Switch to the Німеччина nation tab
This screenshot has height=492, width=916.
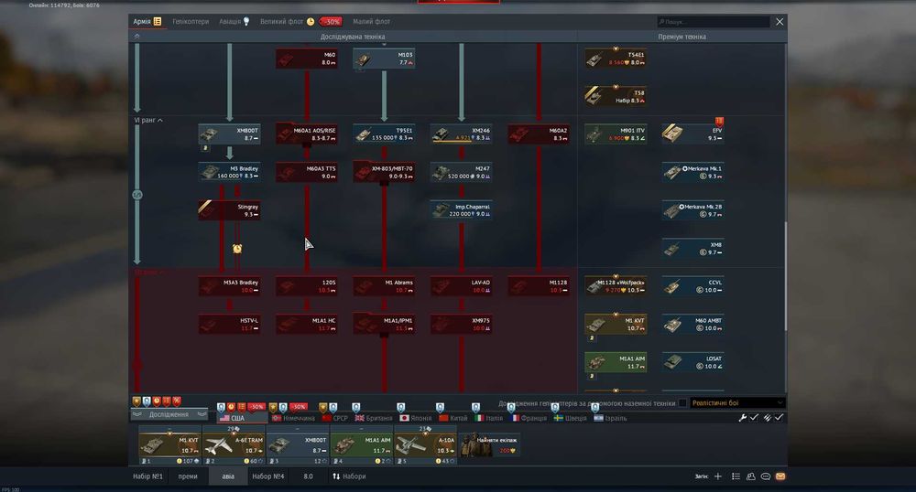tap(293, 418)
